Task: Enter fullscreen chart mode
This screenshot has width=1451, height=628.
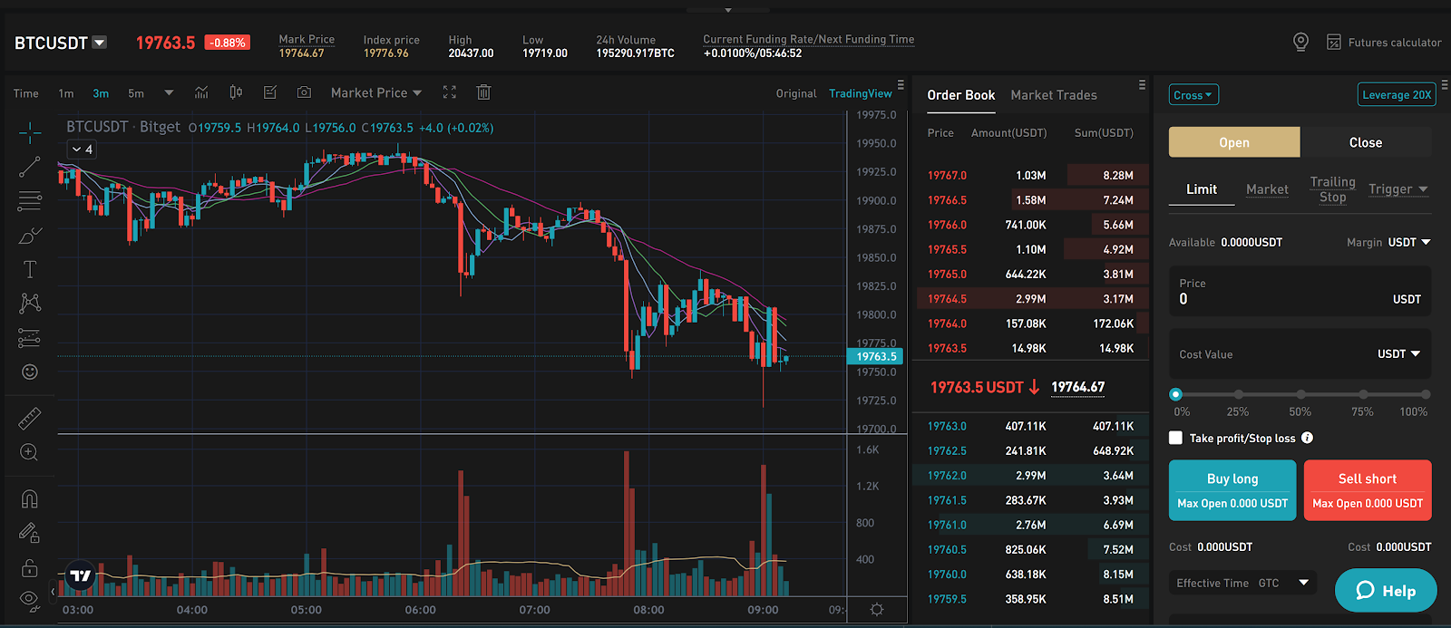Action: pos(450,92)
